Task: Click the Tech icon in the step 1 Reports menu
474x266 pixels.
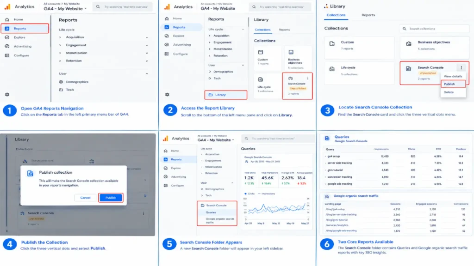Action: click(61, 90)
